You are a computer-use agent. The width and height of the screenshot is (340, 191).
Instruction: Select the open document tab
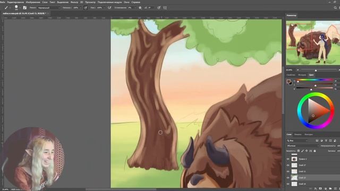[x=24, y=13]
